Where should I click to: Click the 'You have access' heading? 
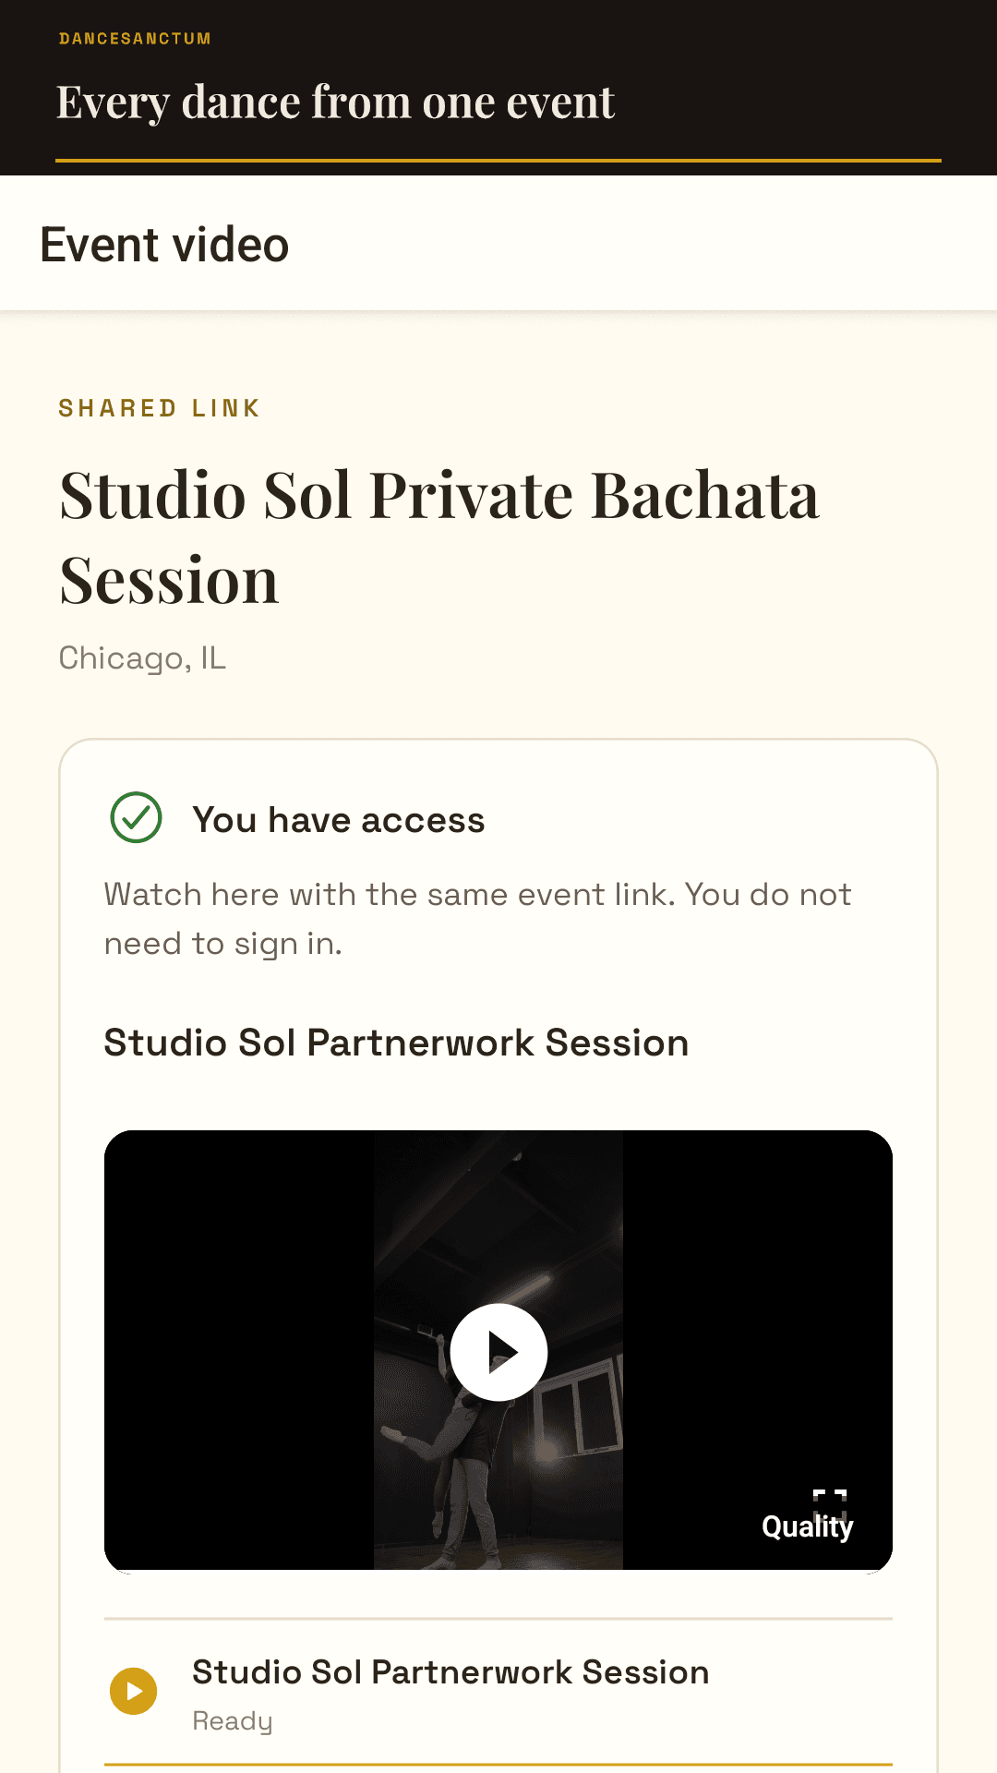coord(339,820)
